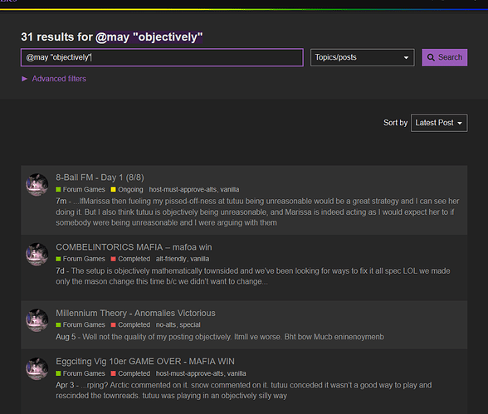Click Forum Games category on 8-Ball FM result

tap(81, 189)
